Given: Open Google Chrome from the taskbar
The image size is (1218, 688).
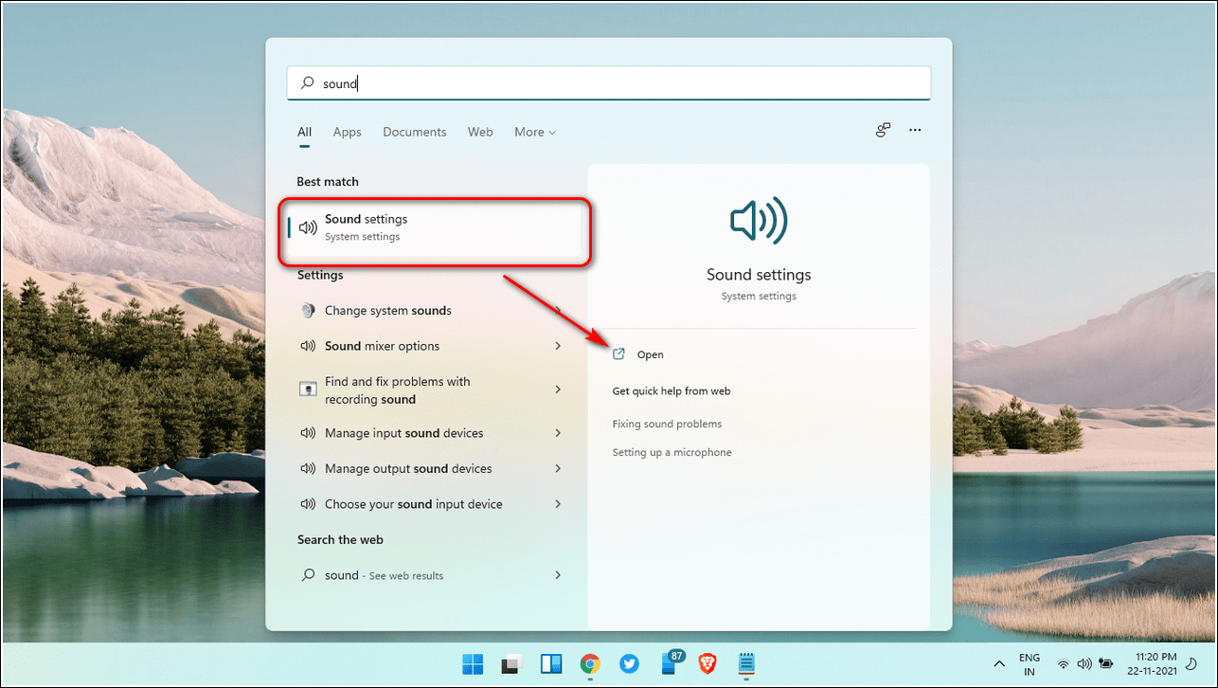Looking at the screenshot, I should coord(590,663).
